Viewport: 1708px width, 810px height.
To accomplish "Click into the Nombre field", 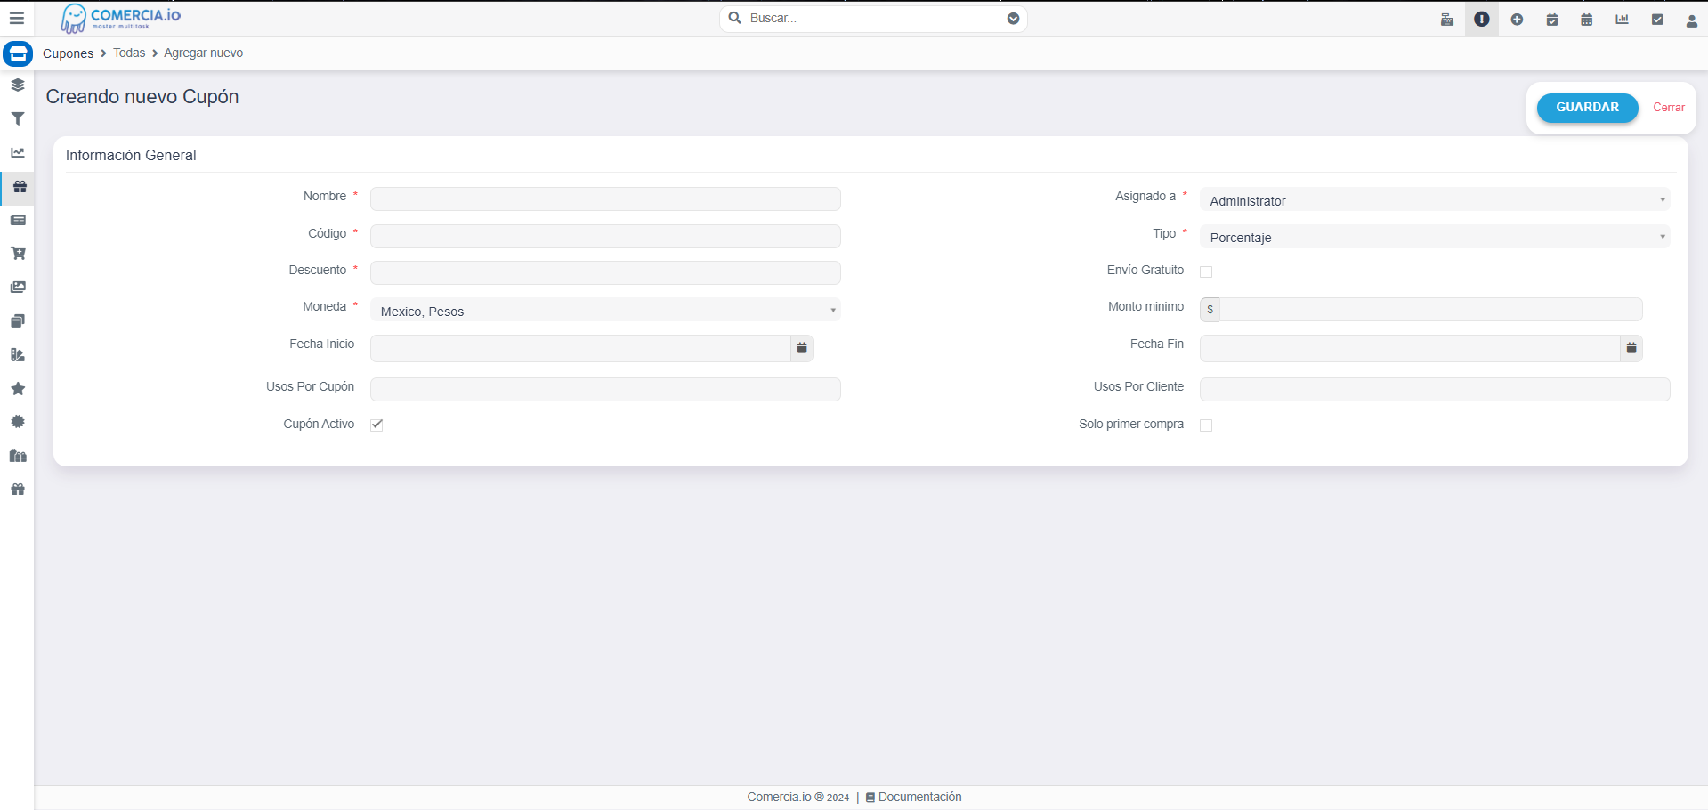I will [605, 198].
